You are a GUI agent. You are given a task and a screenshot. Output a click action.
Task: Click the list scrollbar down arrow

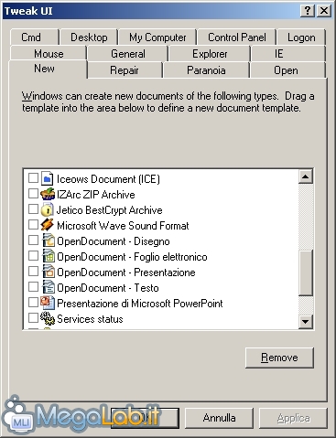[306, 321]
